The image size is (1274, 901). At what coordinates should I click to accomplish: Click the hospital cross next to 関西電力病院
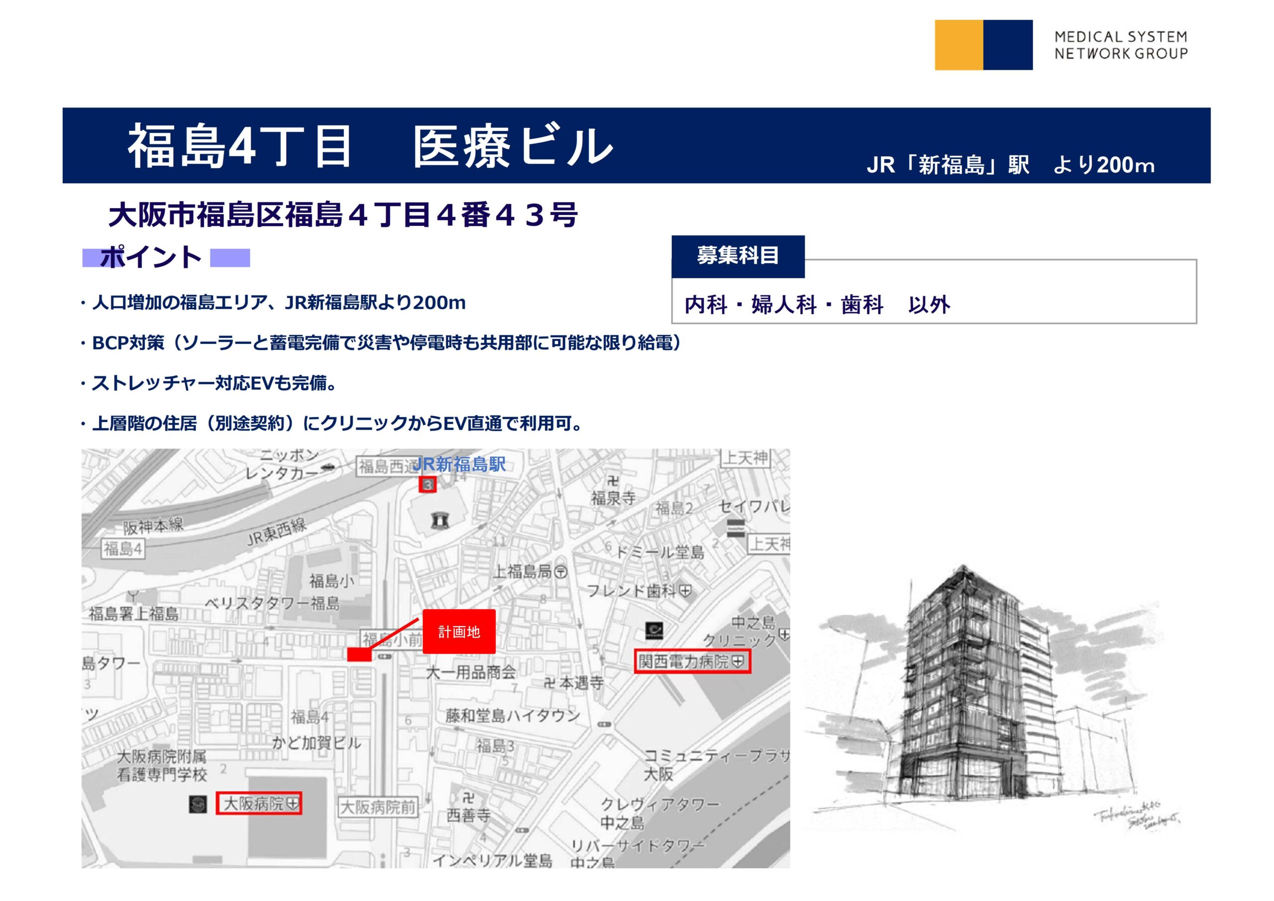point(738,662)
